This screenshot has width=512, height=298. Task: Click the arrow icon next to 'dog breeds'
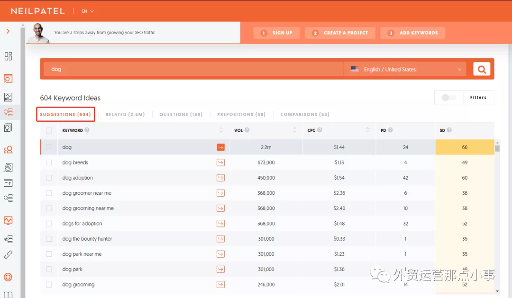pos(220,163)
